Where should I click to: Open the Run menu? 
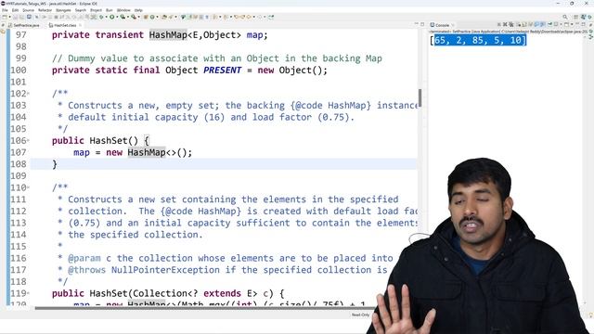pyautogui.click(x=110, y=10)
